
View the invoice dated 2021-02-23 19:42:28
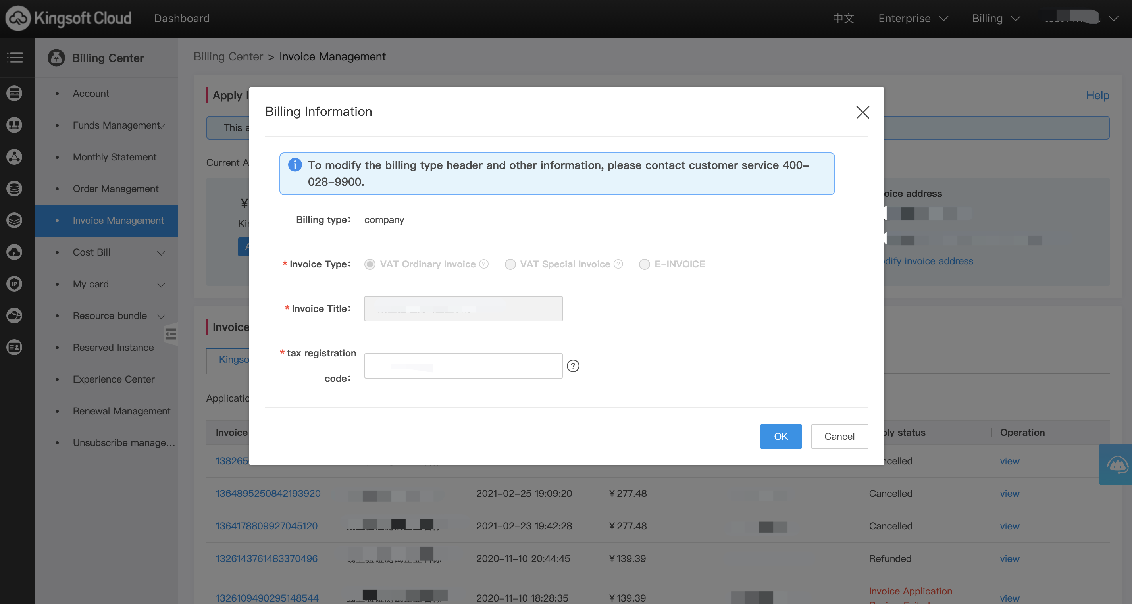point(1009,525)
